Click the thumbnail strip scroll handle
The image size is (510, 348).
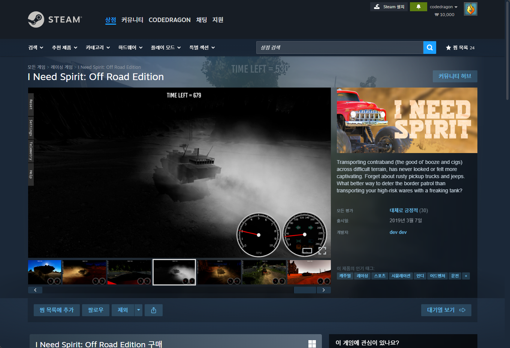[x=305, y=290]
